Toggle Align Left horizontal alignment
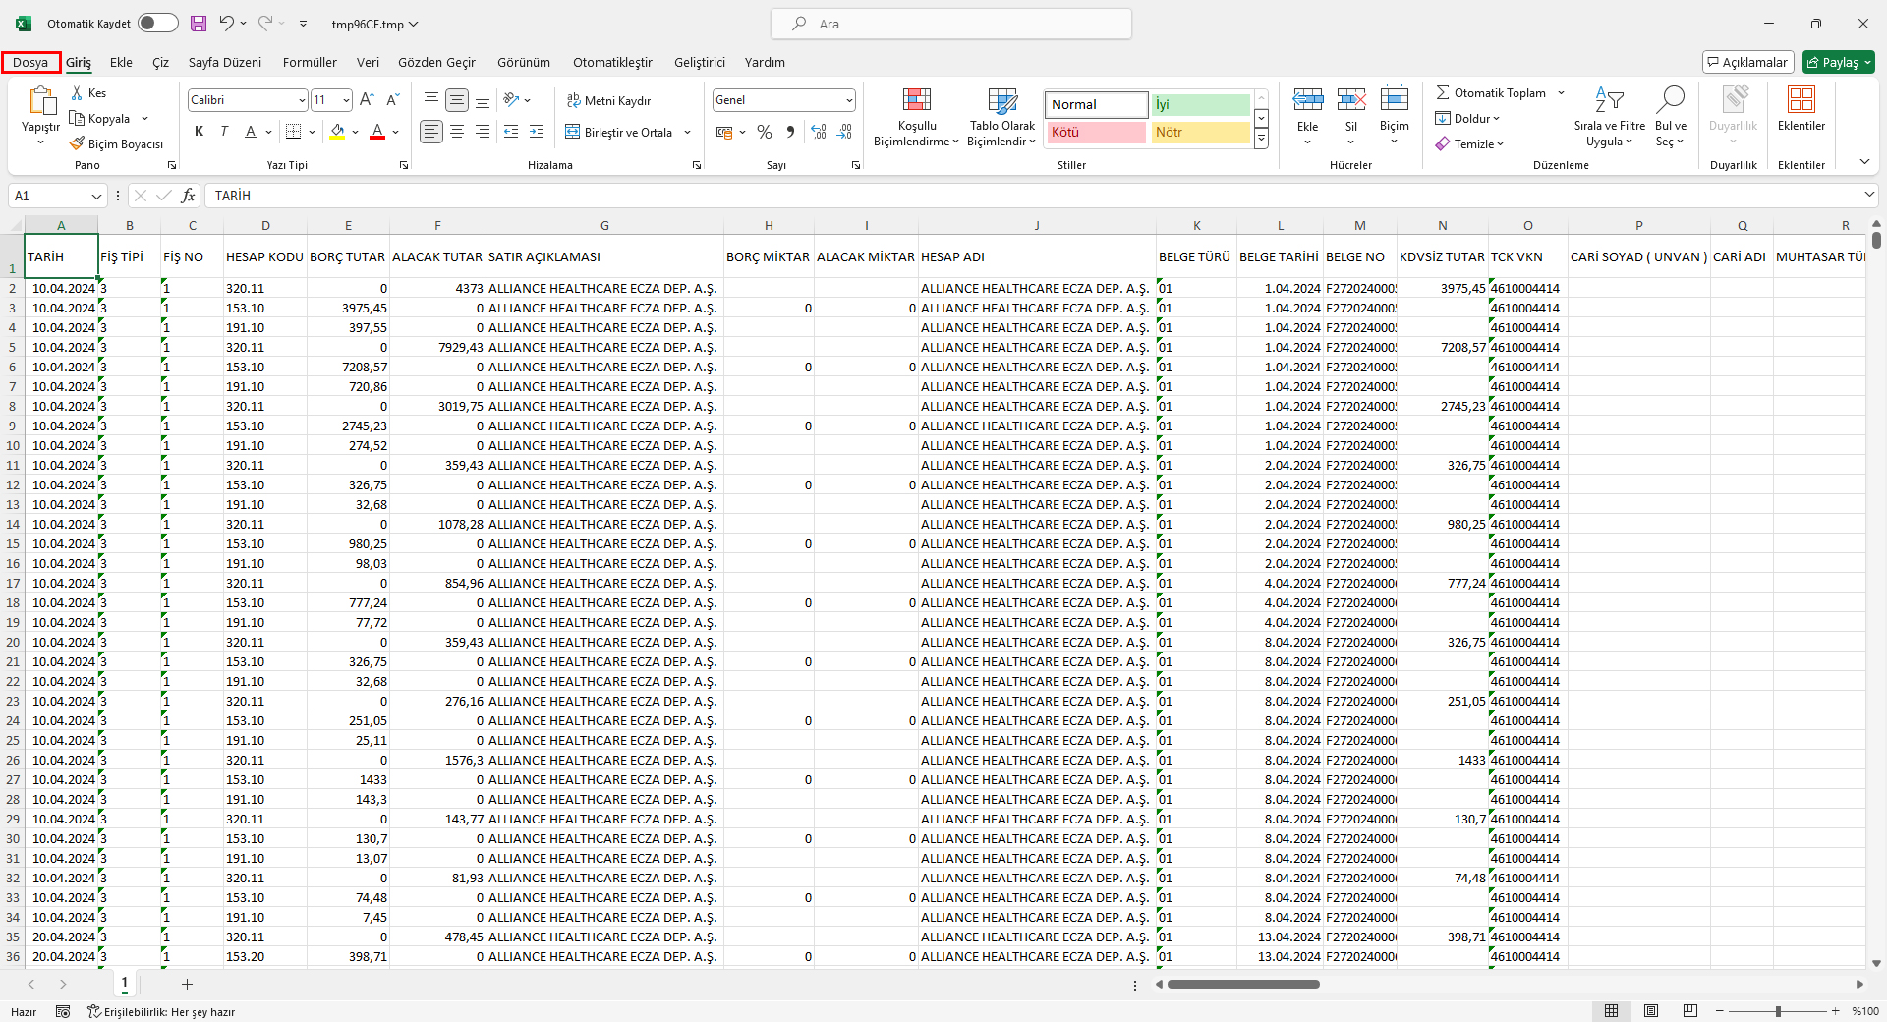Image resolution: width=1887 pixels, height=1022 pixels. pyautogui.click(x=431, y=131)
